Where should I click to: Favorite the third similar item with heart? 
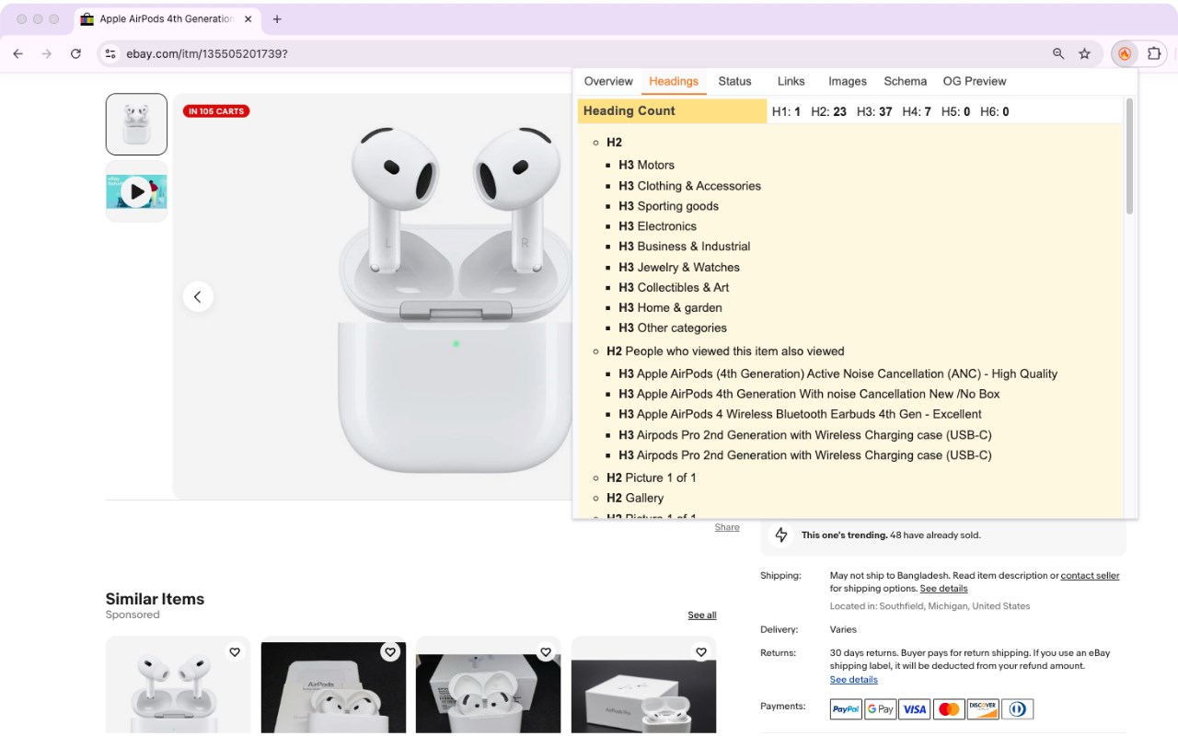(546, 652)
